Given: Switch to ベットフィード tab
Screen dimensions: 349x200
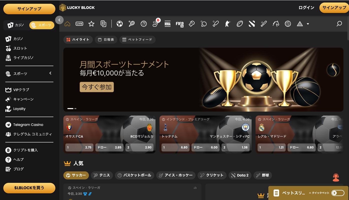Looking at the screenshot, I should [137, 40].
